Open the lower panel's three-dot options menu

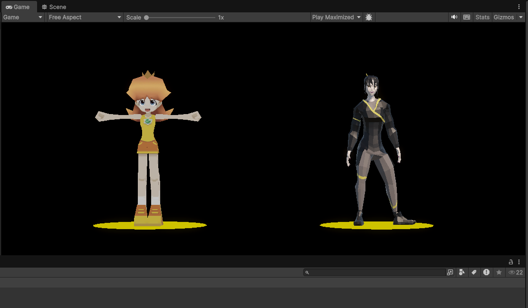click(x=519, y=262)
